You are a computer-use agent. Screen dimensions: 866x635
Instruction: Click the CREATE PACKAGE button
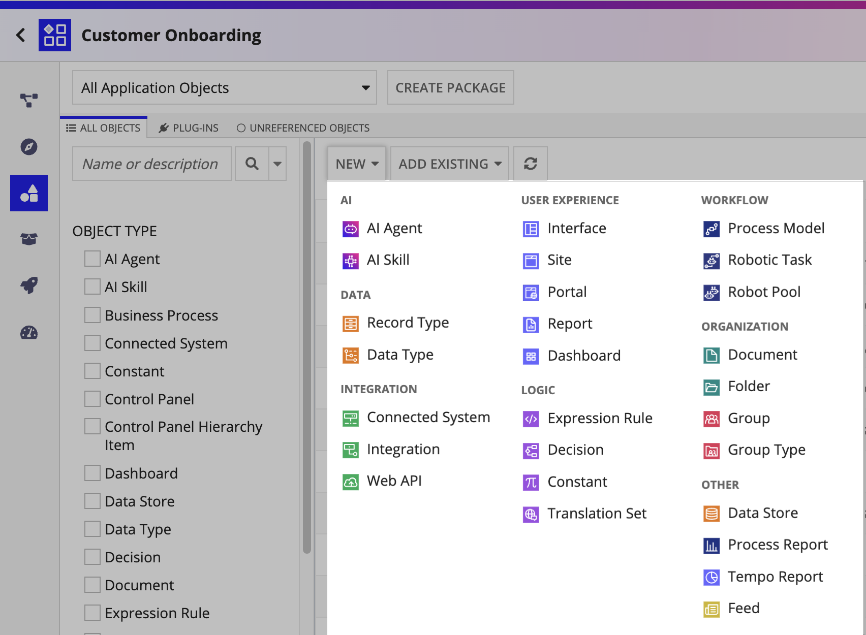pos(450,87)
